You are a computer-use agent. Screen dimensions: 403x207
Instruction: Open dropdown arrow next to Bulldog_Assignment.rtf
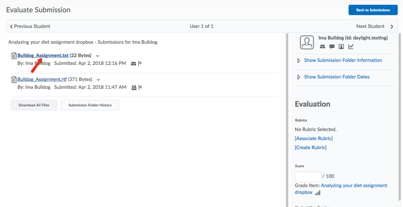(x=98, y=80)
